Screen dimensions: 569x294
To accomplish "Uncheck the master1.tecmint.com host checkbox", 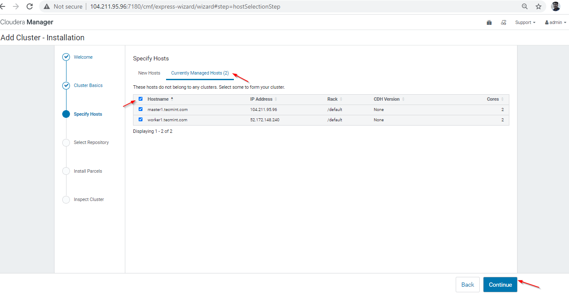I will point(140,109).
